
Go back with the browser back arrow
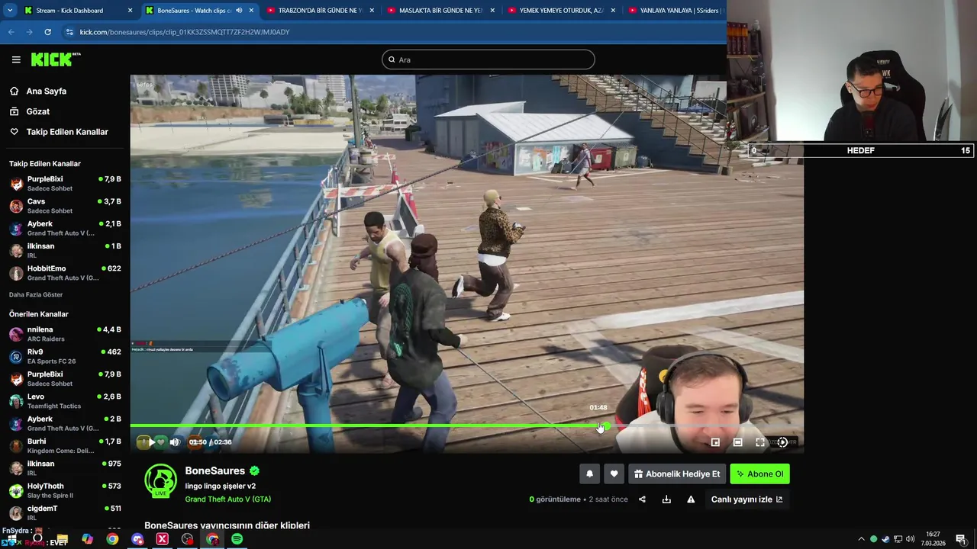tap(11, 32)
